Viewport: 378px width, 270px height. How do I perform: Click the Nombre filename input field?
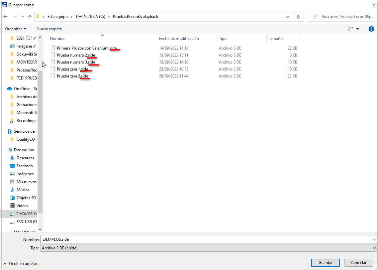(206, 239)
